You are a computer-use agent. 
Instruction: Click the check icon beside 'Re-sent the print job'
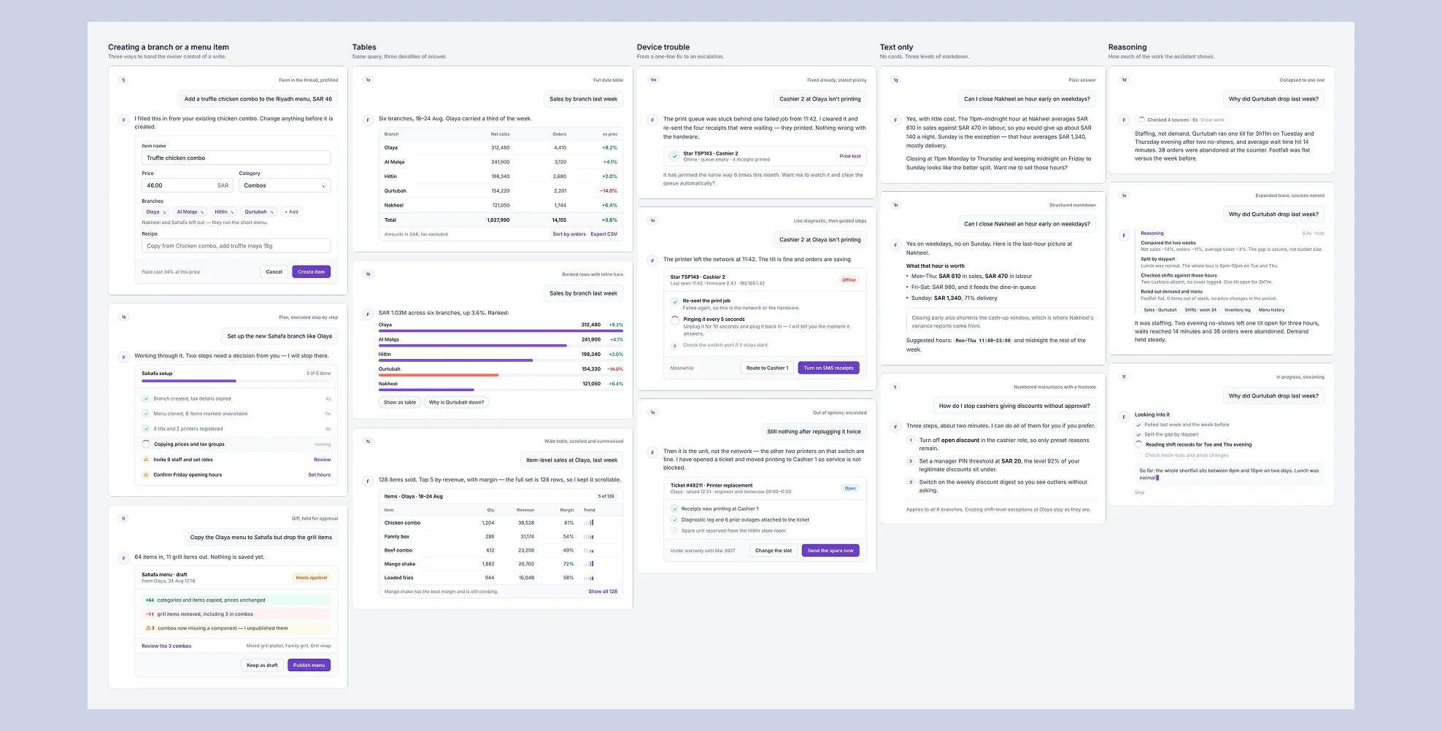675,301
